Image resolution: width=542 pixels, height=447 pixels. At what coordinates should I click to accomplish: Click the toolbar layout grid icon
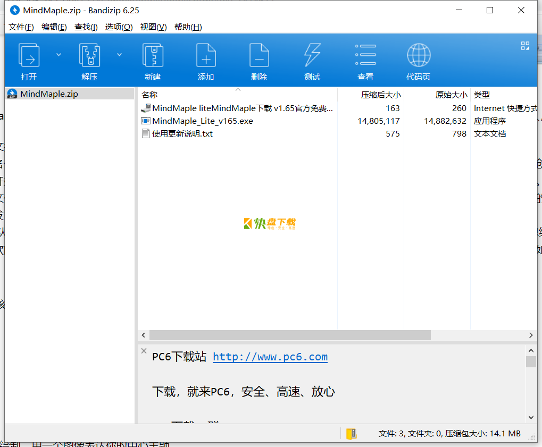525,46
